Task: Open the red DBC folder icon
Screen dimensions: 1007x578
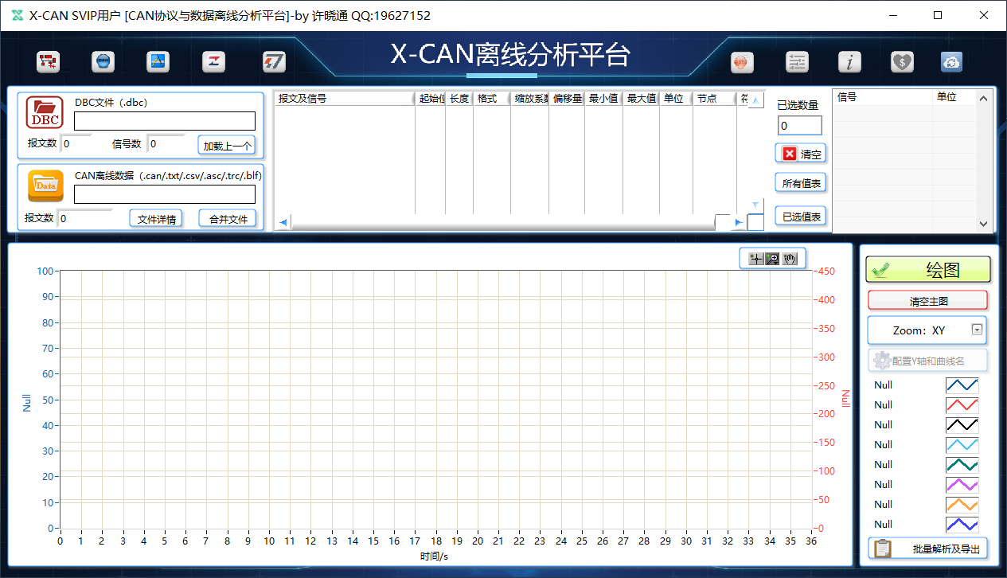Action: click(x=46, y=112)
